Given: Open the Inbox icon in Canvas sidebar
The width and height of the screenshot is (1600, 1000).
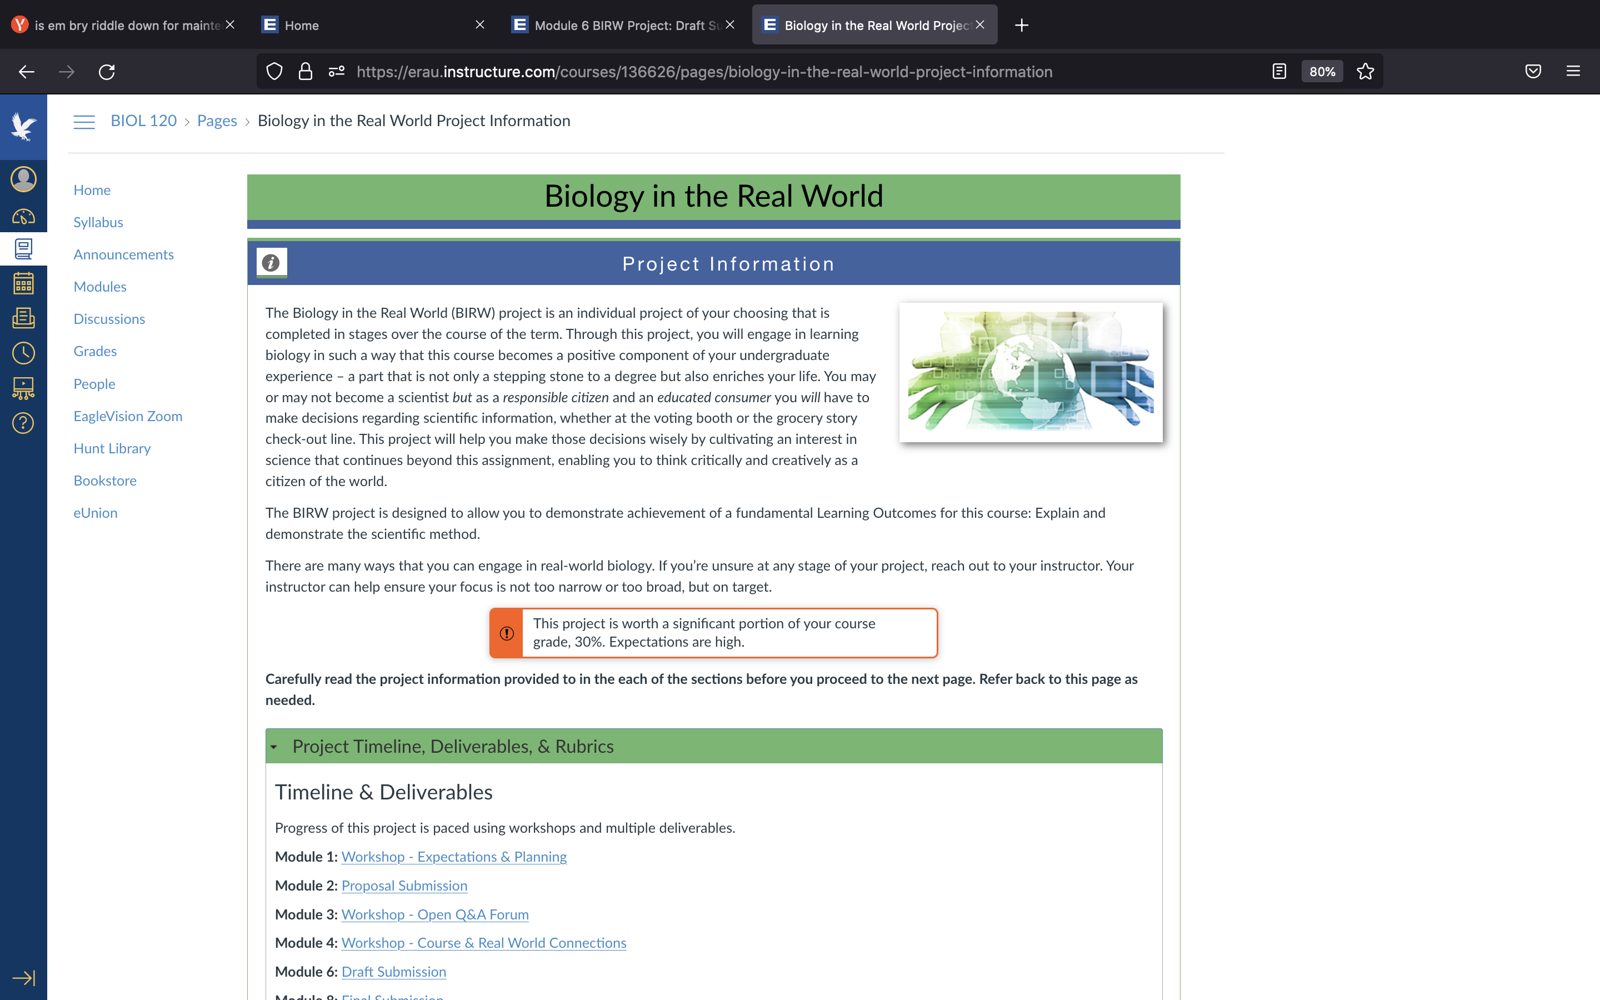Looking at the screenshot, I should (23, 318).
